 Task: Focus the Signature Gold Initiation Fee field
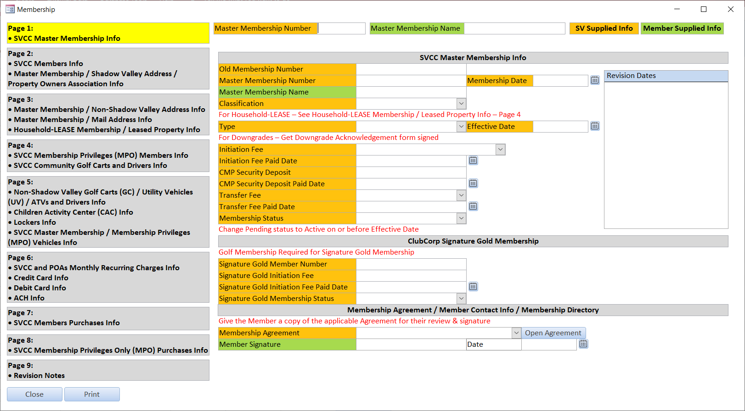(411, 276)
